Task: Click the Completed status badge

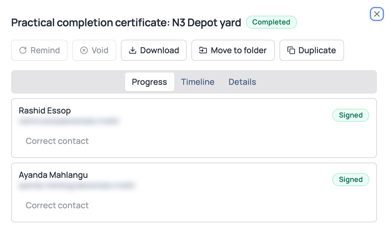Action: tap(271, 22)
